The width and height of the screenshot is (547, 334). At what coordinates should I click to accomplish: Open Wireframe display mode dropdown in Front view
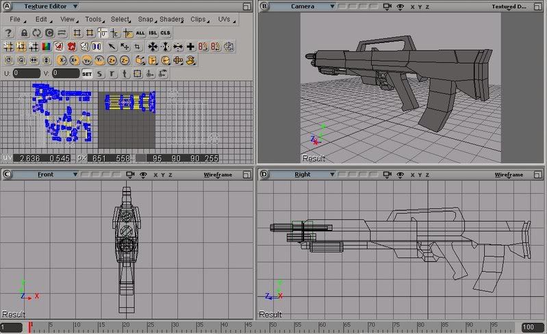[x=218, y=175]
